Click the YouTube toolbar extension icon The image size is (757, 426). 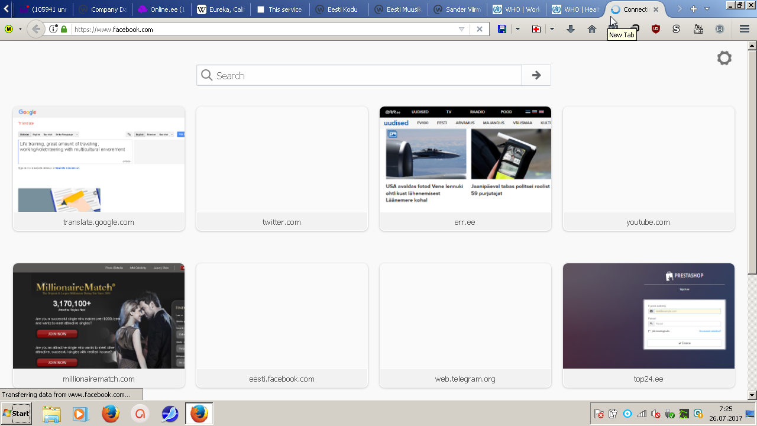pos(698,29)
